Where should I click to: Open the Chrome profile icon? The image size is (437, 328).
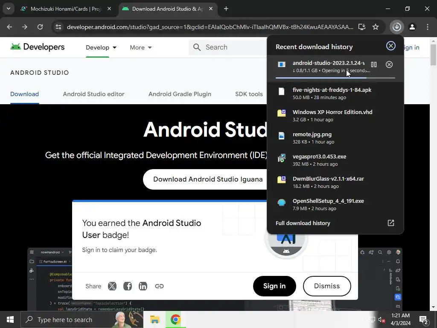(x=412, y=27)
